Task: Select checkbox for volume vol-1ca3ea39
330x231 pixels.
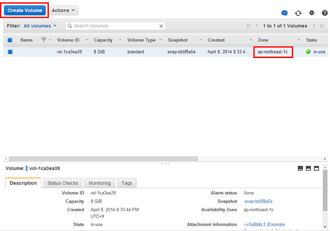Action: 10,52
